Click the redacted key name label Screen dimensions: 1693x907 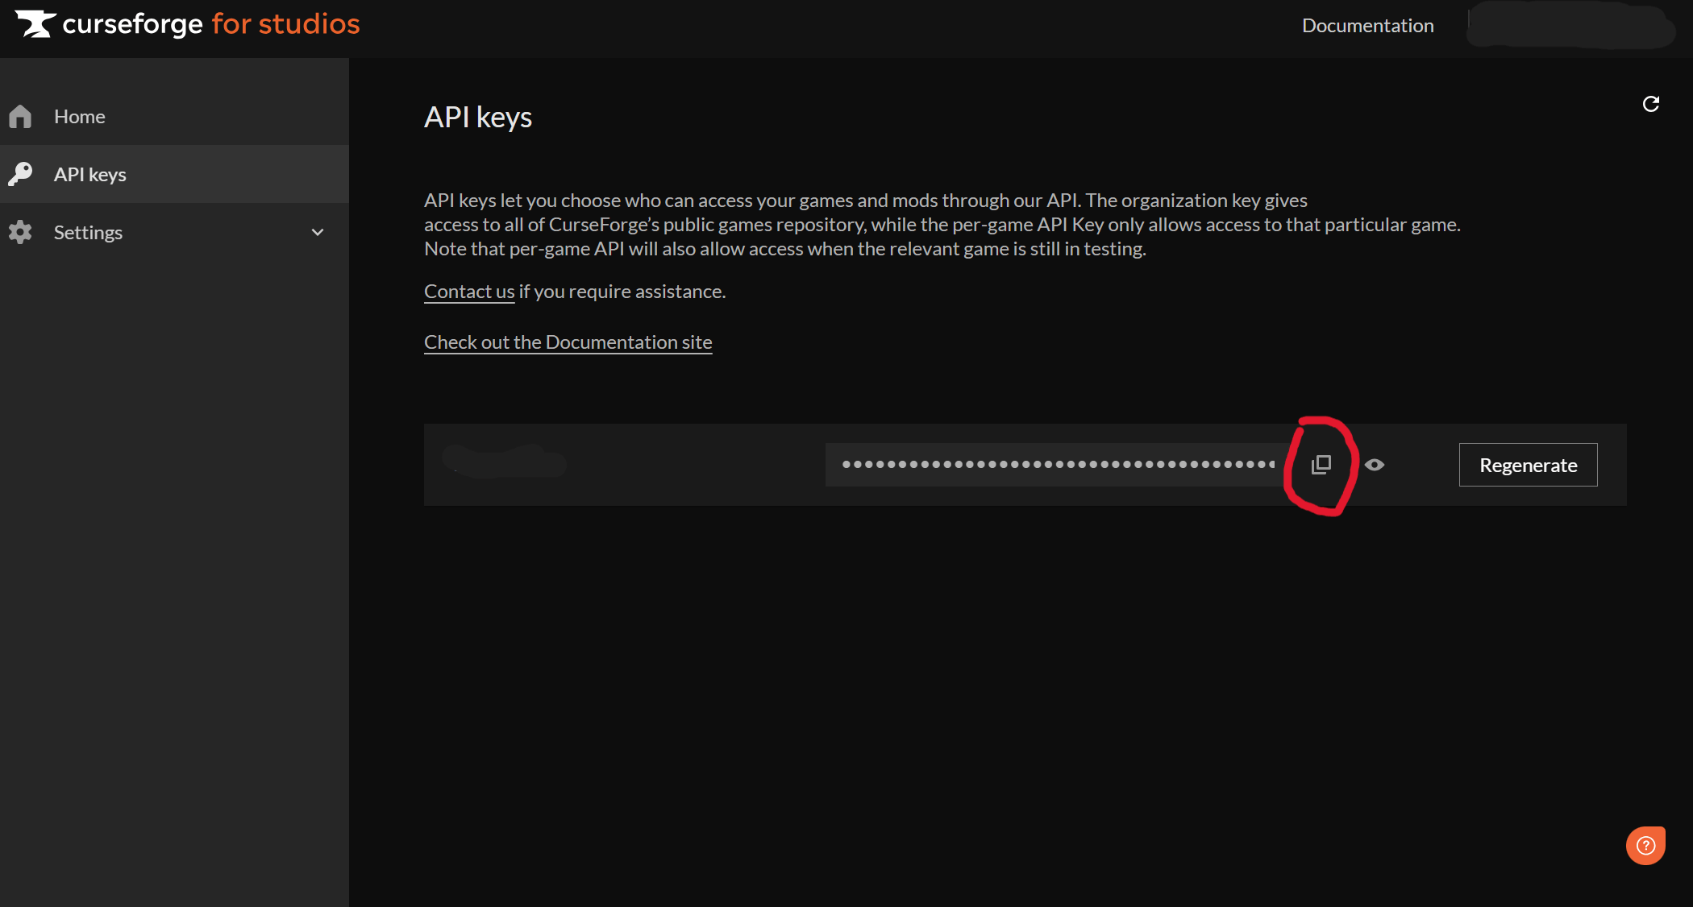pyautogui.click(x=504, y=462)
